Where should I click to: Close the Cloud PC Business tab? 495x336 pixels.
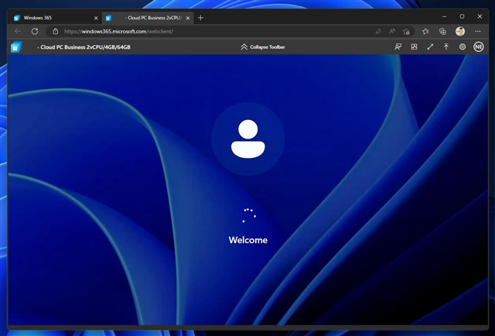pyautogui.click(x=188, y=18)
